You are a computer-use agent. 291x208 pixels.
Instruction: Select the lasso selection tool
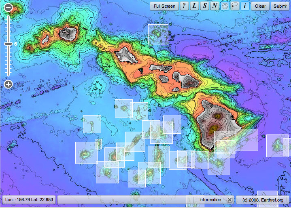[x=235, y=6]
